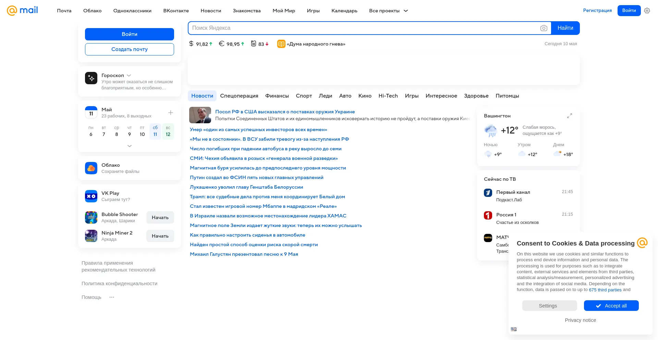Focus the Поиск Яндекса search field
This screenshot has height=340, width=658.
(363, 28)
